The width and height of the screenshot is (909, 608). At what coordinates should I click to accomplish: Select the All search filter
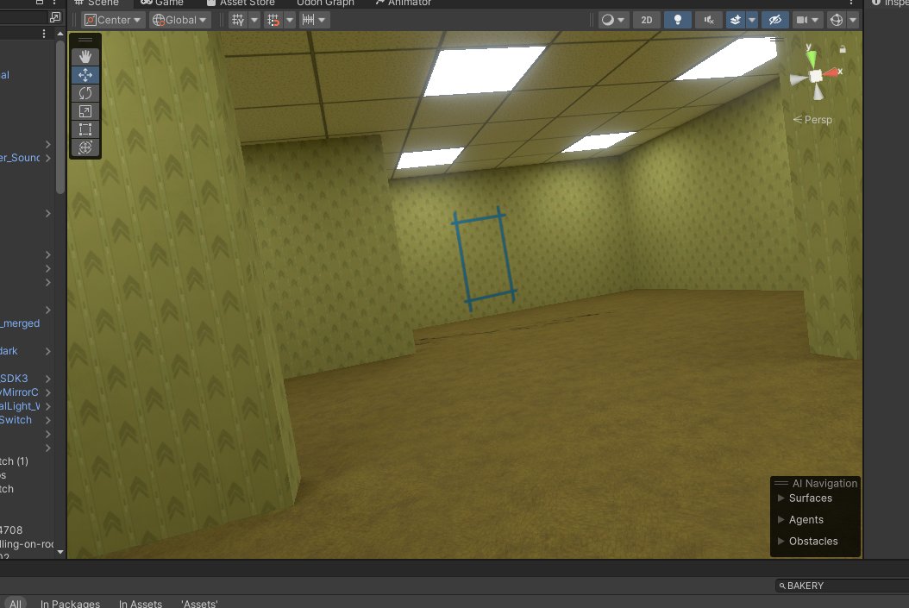pyautogui.click(x=16, y=604)
